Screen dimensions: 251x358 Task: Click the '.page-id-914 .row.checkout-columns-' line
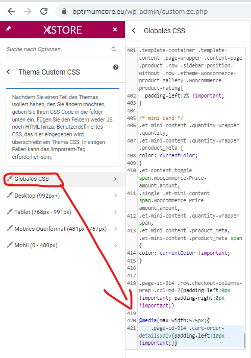pos(190,283)
